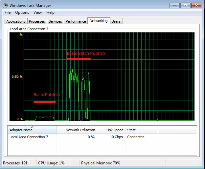205x169 pixels.
Task: Sort by the Network Utilization column header
Action: coord(77,130)
